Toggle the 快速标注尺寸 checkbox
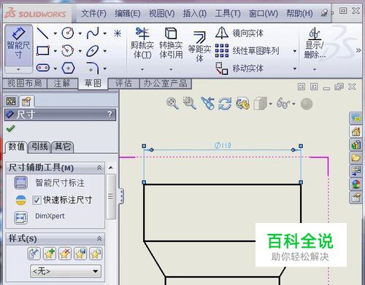Viewport: 365px width, 285px height. 36,200
